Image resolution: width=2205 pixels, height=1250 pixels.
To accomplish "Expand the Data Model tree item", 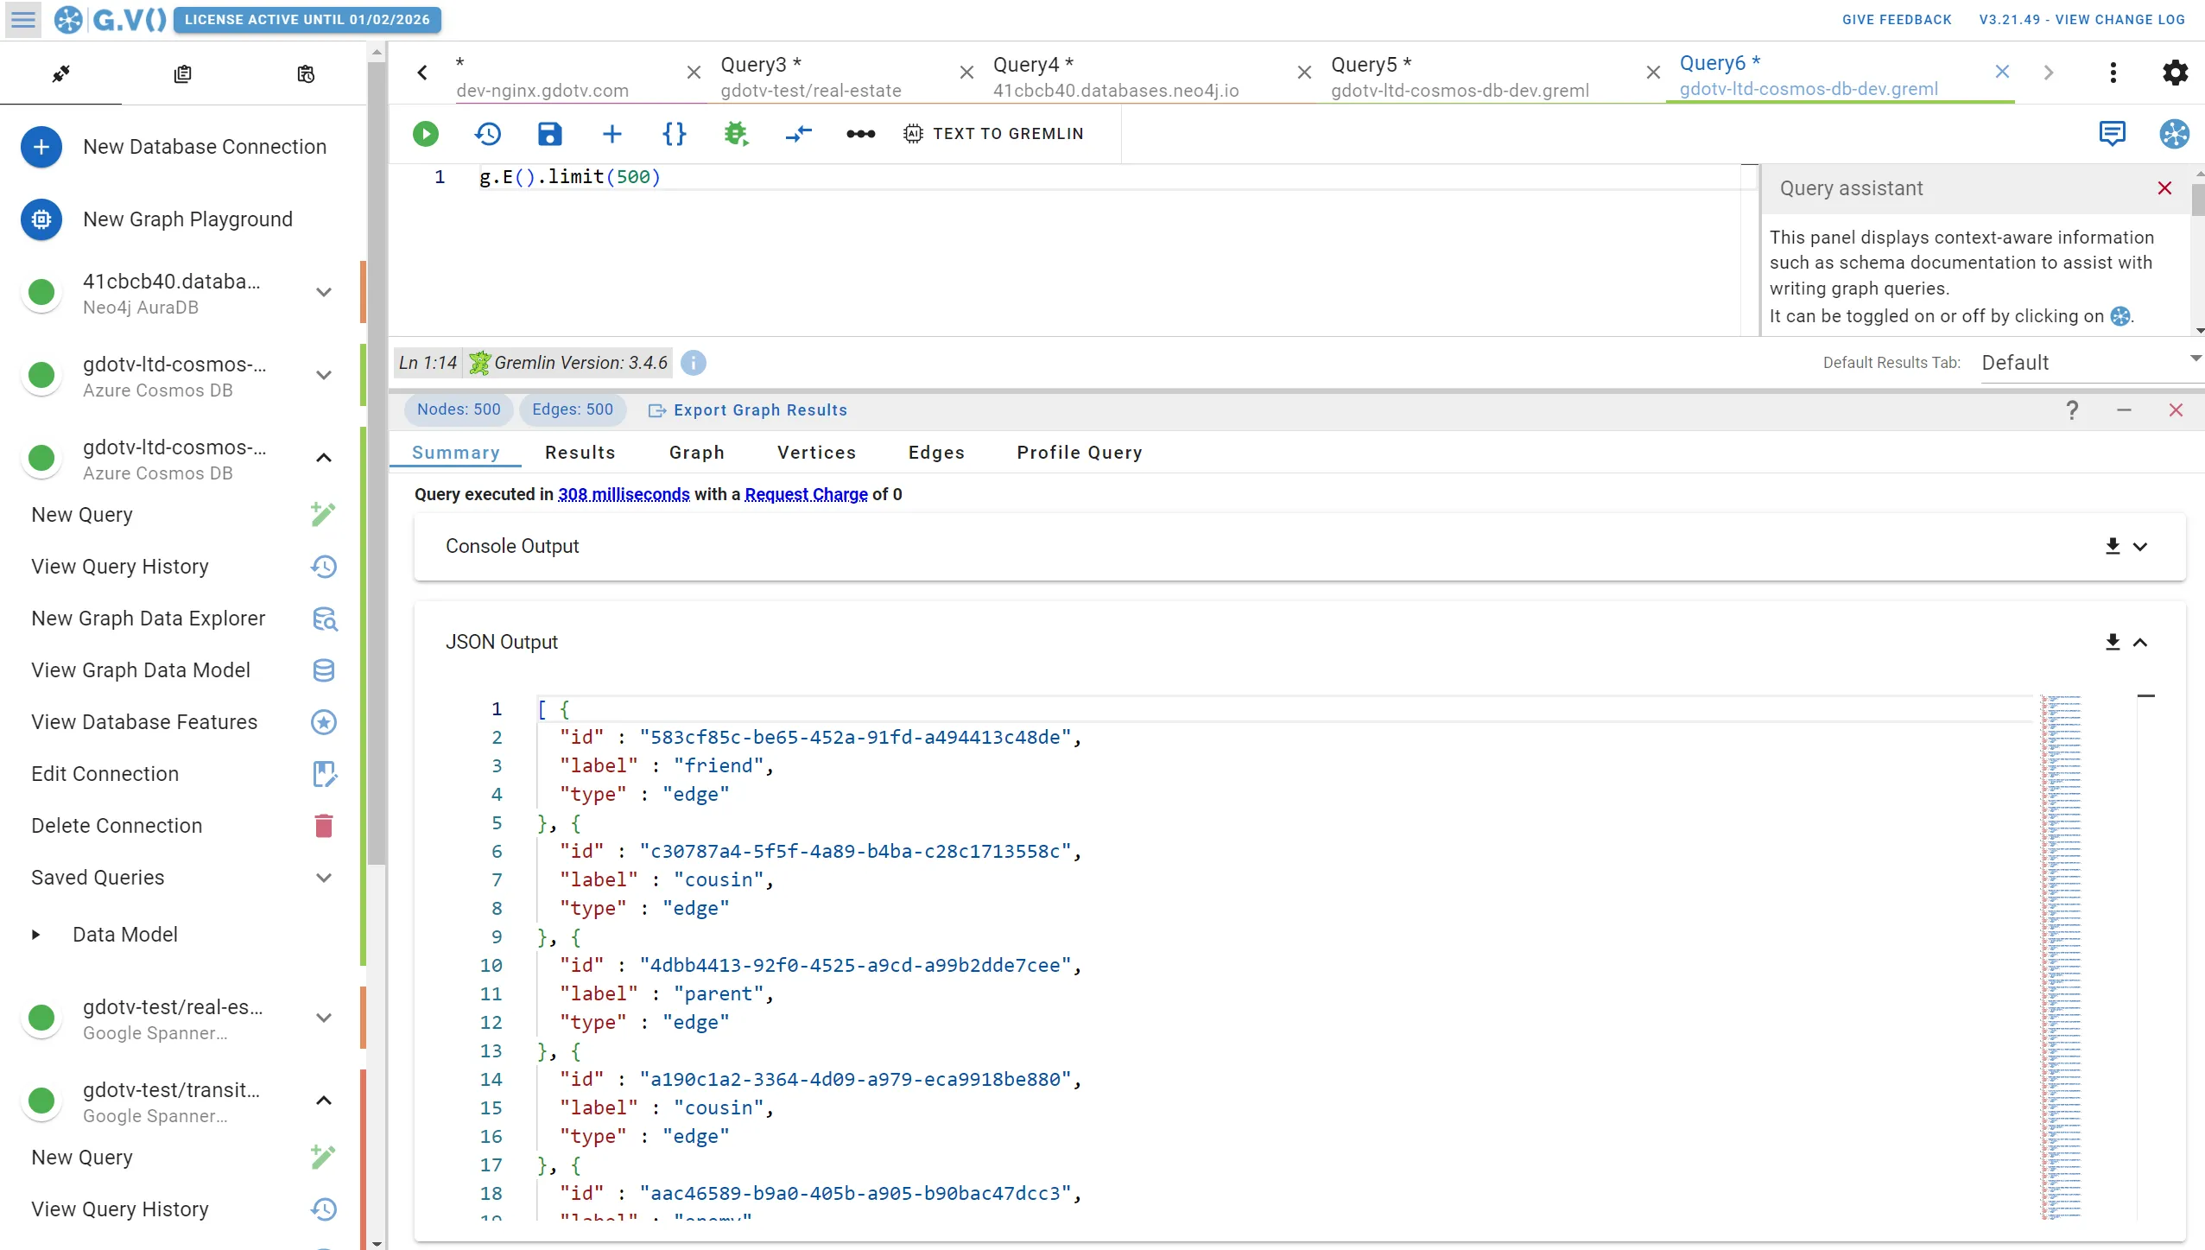I will pyautogui.click(x=35, y=935).
